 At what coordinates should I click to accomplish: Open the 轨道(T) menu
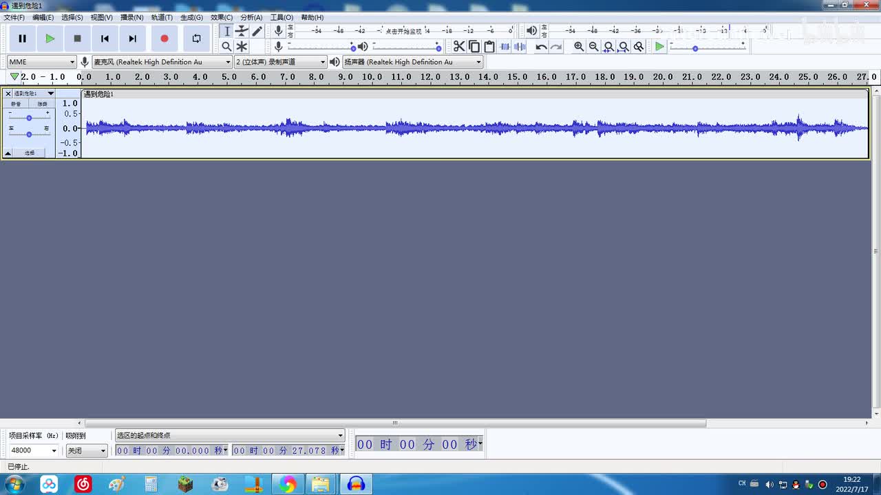[162, 17]
